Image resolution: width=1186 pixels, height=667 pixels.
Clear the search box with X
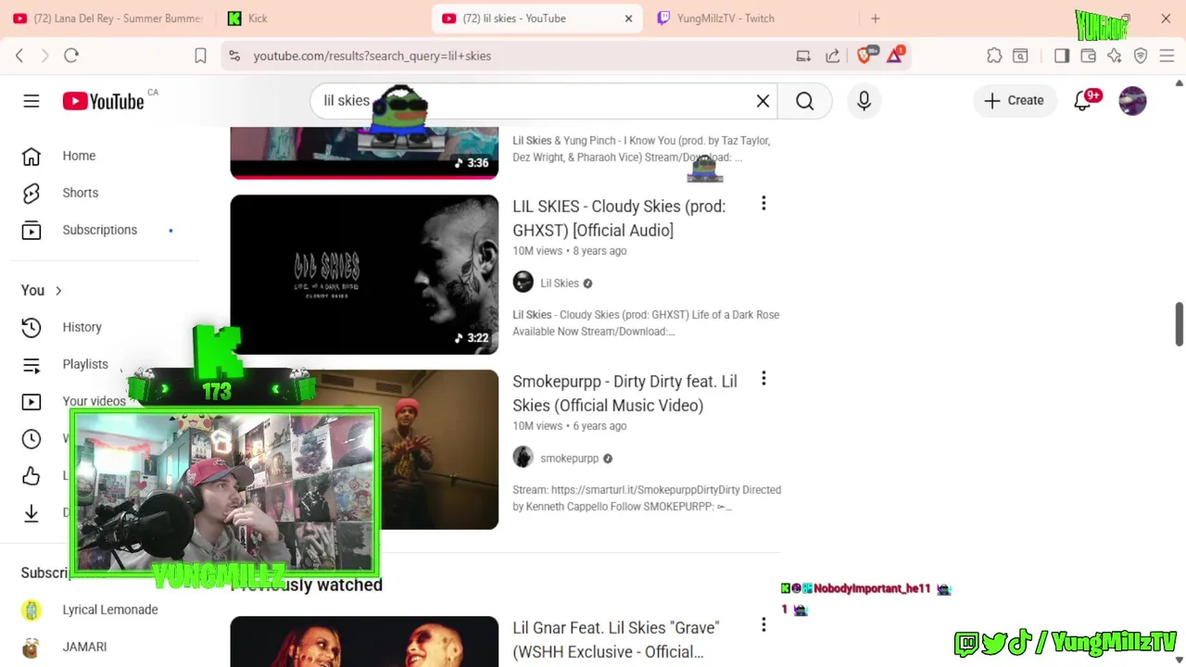pos(763,101)
